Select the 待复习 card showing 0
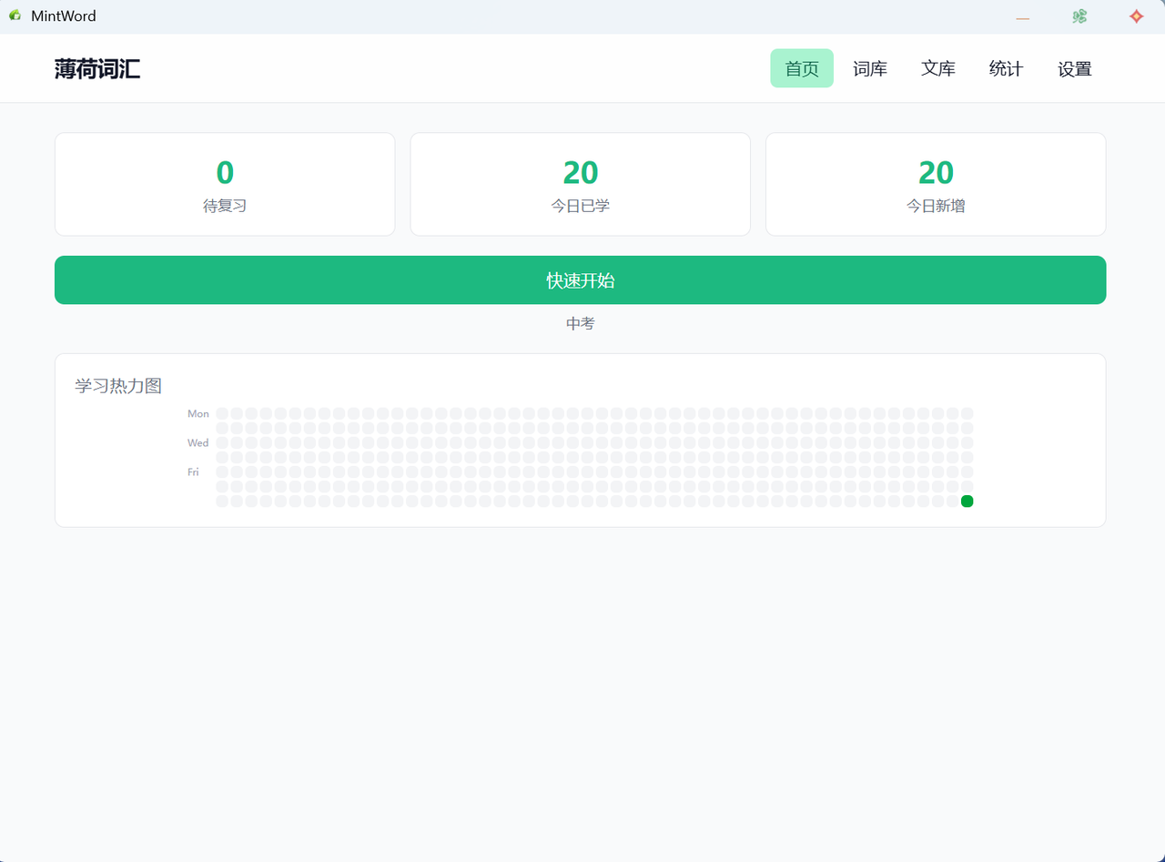 pos(225,184)
